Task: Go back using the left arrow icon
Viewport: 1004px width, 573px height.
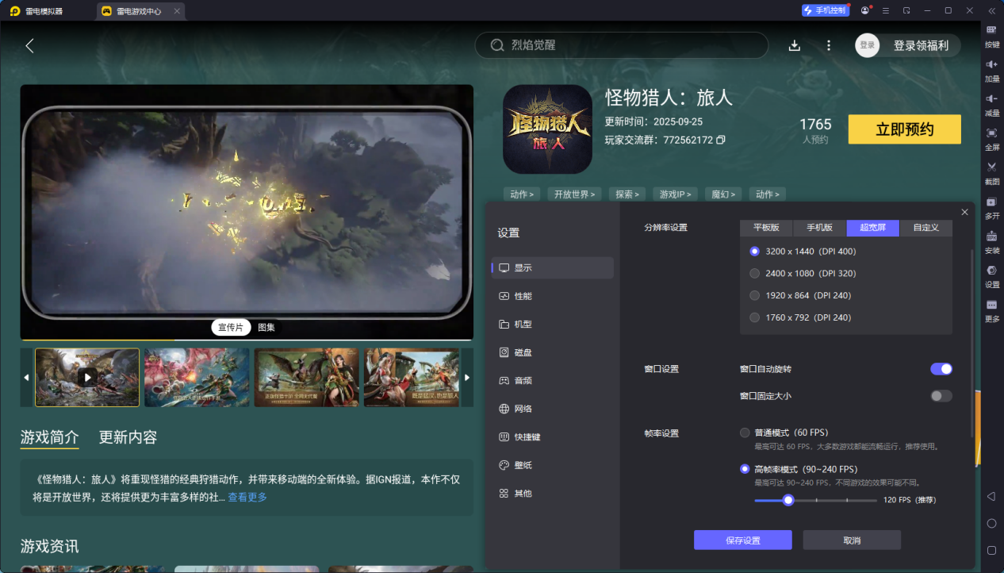Action: coord(30,45)
